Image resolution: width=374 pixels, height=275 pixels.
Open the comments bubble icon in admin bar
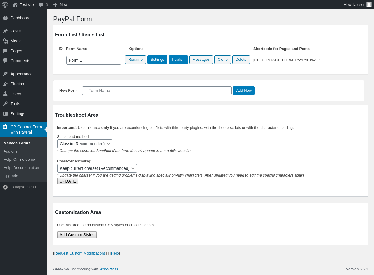[41, 5]
